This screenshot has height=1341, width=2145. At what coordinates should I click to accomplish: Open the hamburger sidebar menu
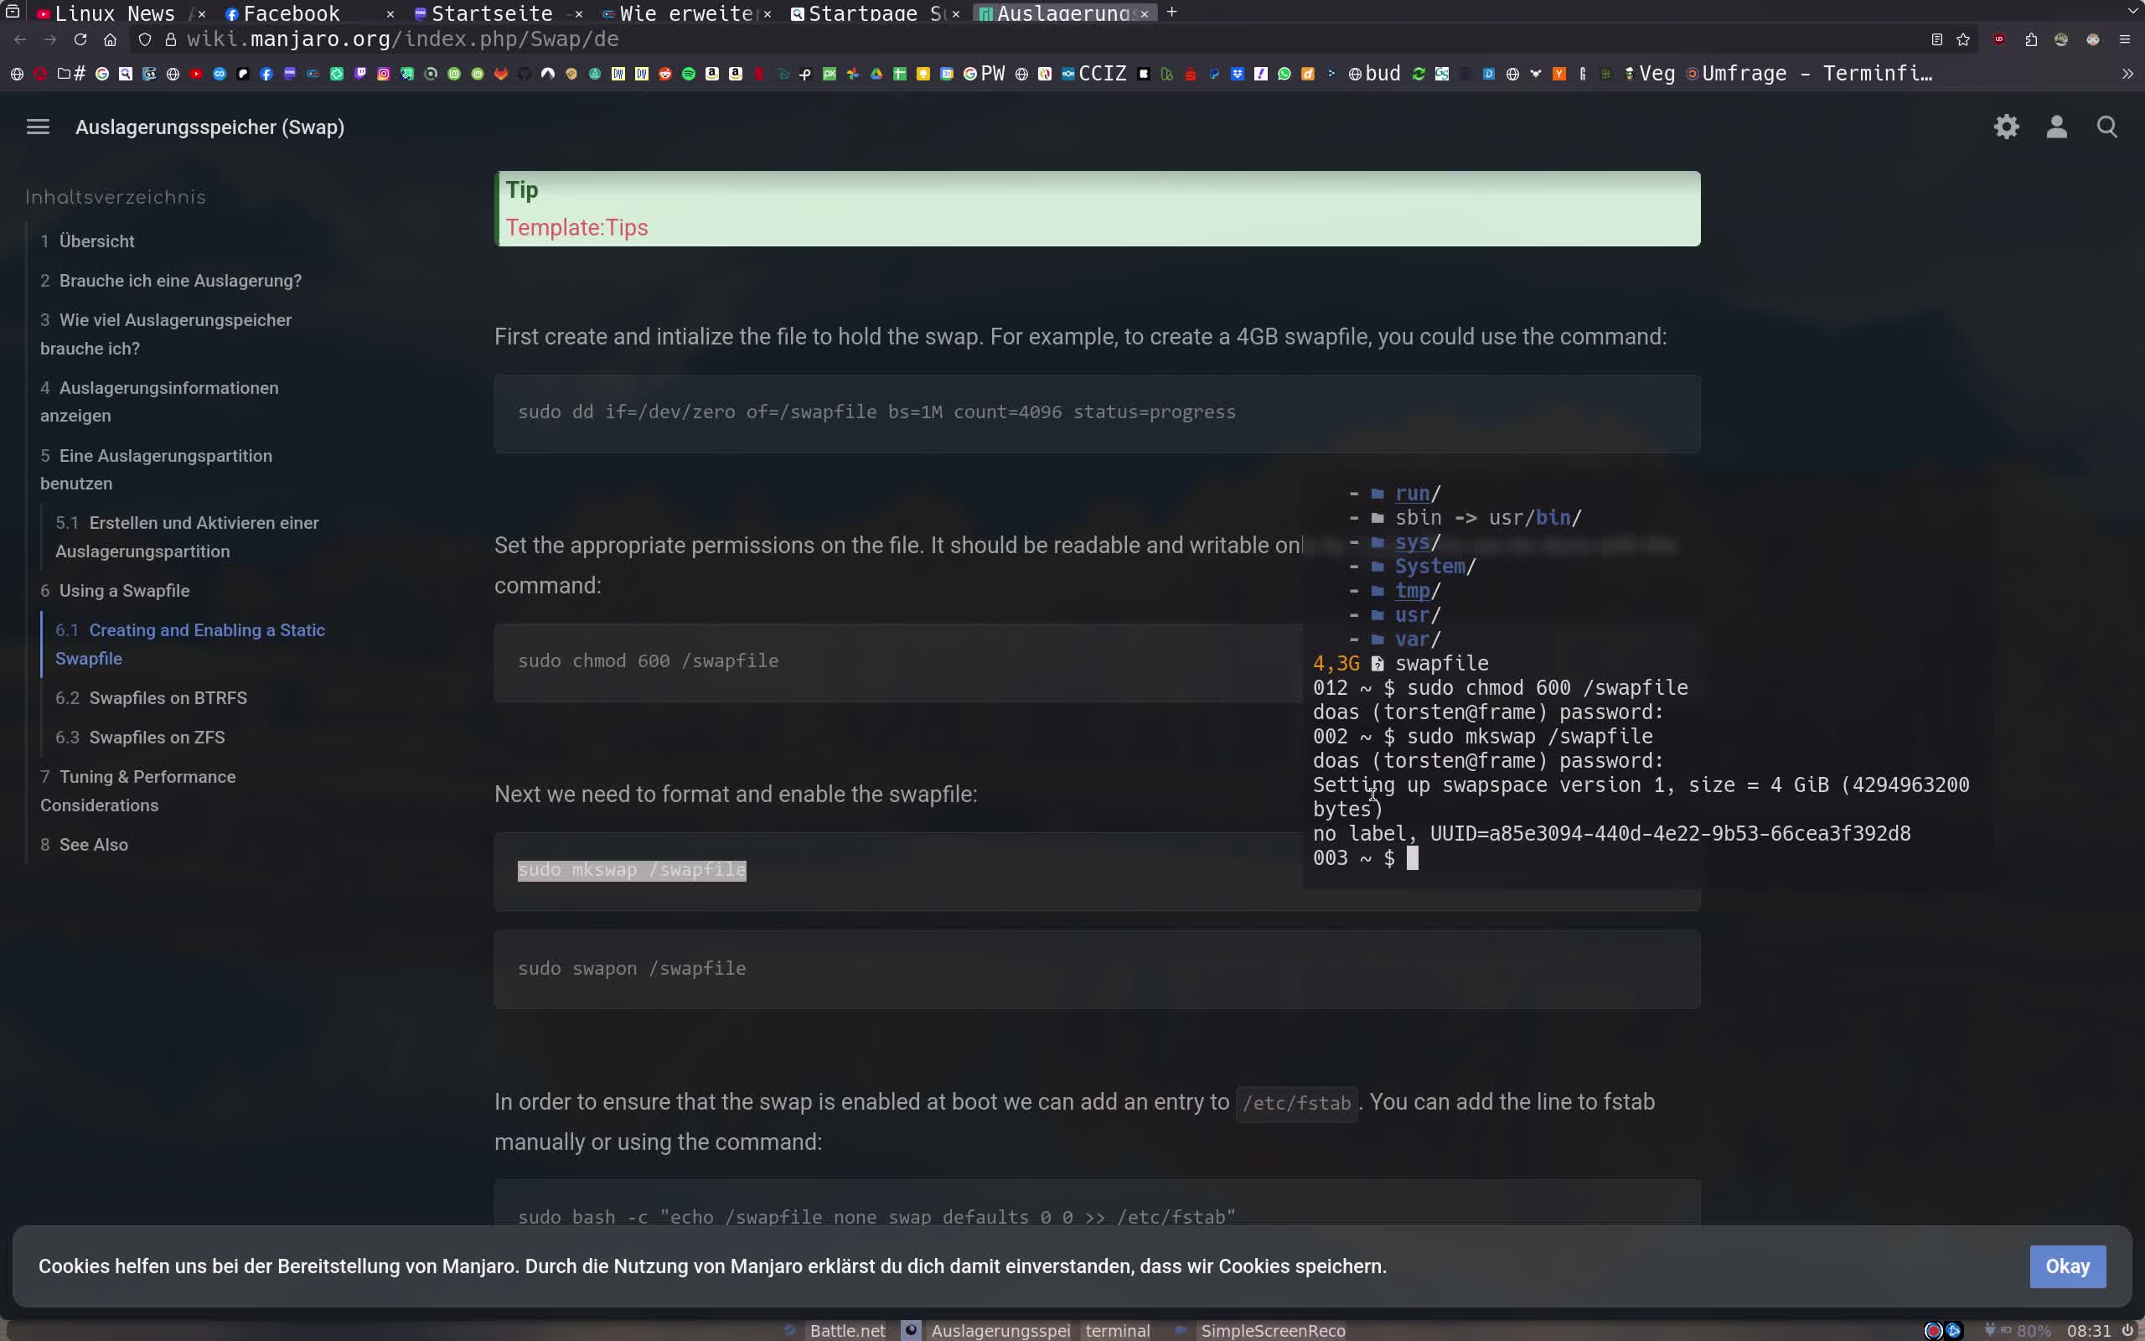pos(37,127)
